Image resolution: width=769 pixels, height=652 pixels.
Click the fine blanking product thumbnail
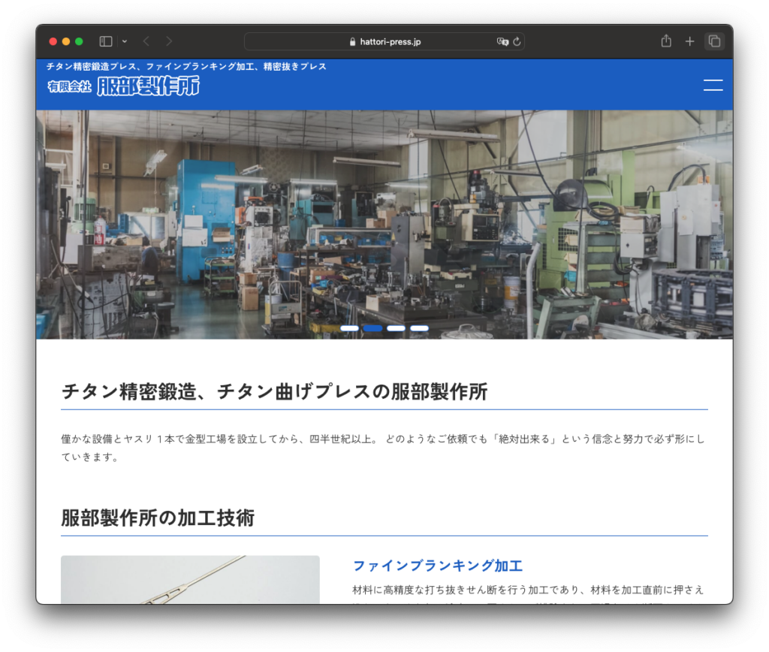(190, 579)
